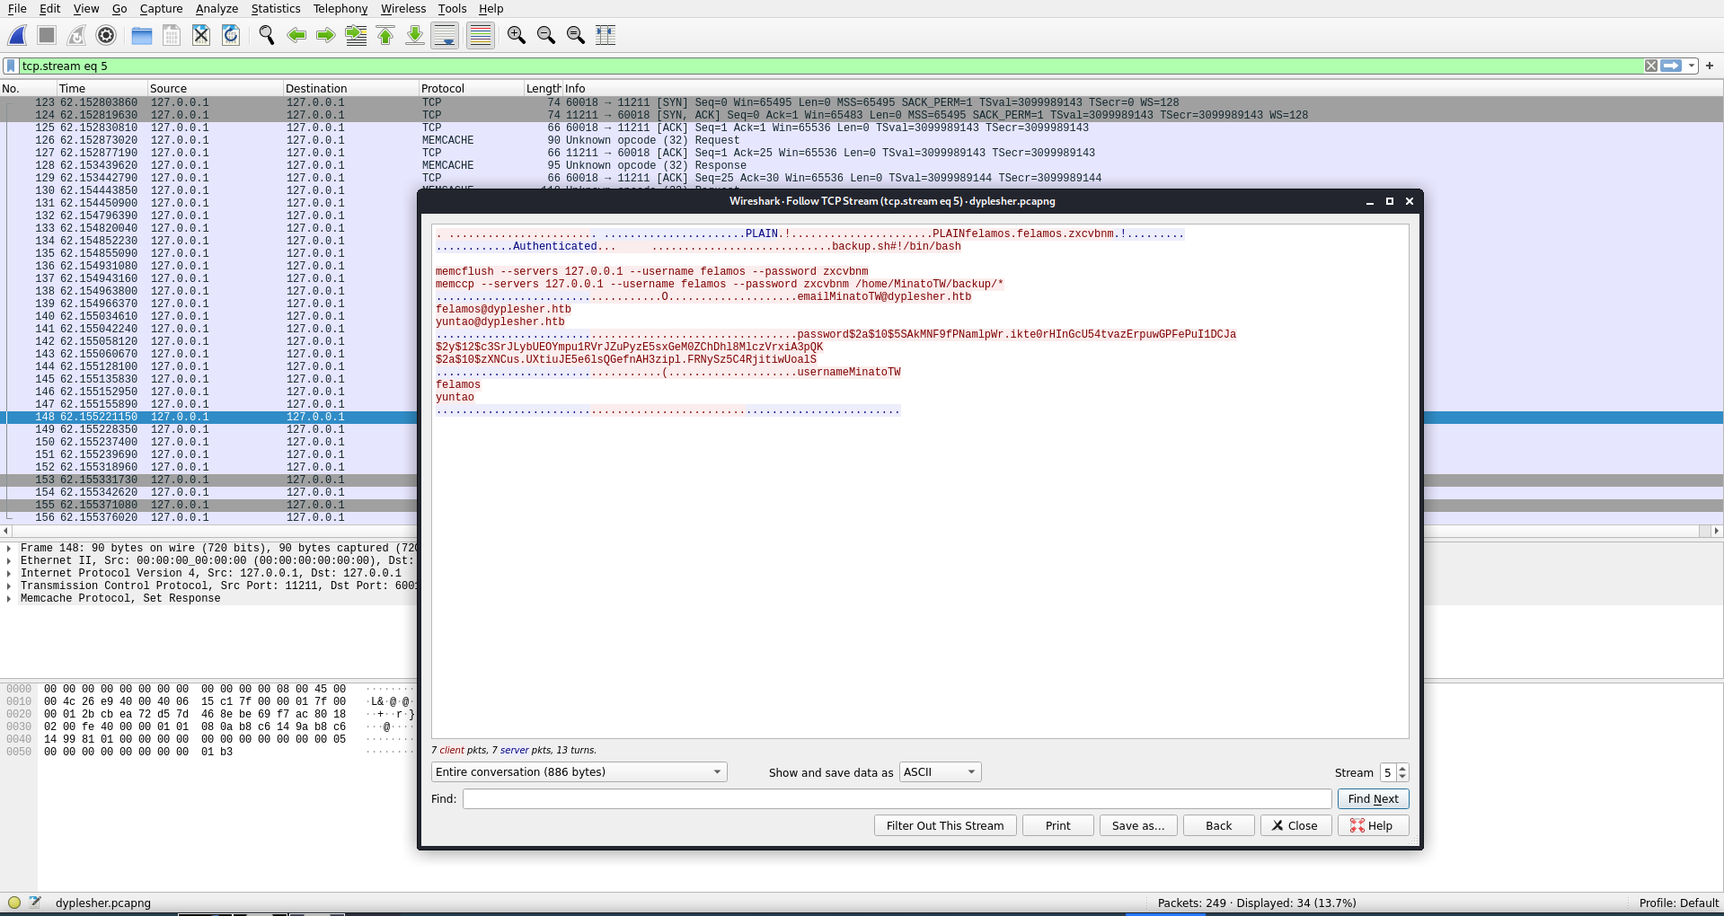This screenshot has width=1724, height=916.
Task: Open the Telephony menu
Action: coord(340,8)
